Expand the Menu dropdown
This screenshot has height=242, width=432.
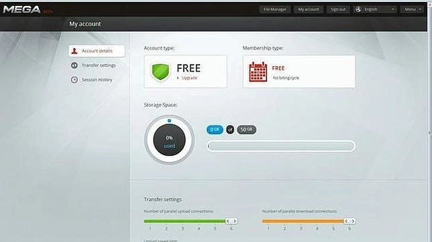point(412,9)
